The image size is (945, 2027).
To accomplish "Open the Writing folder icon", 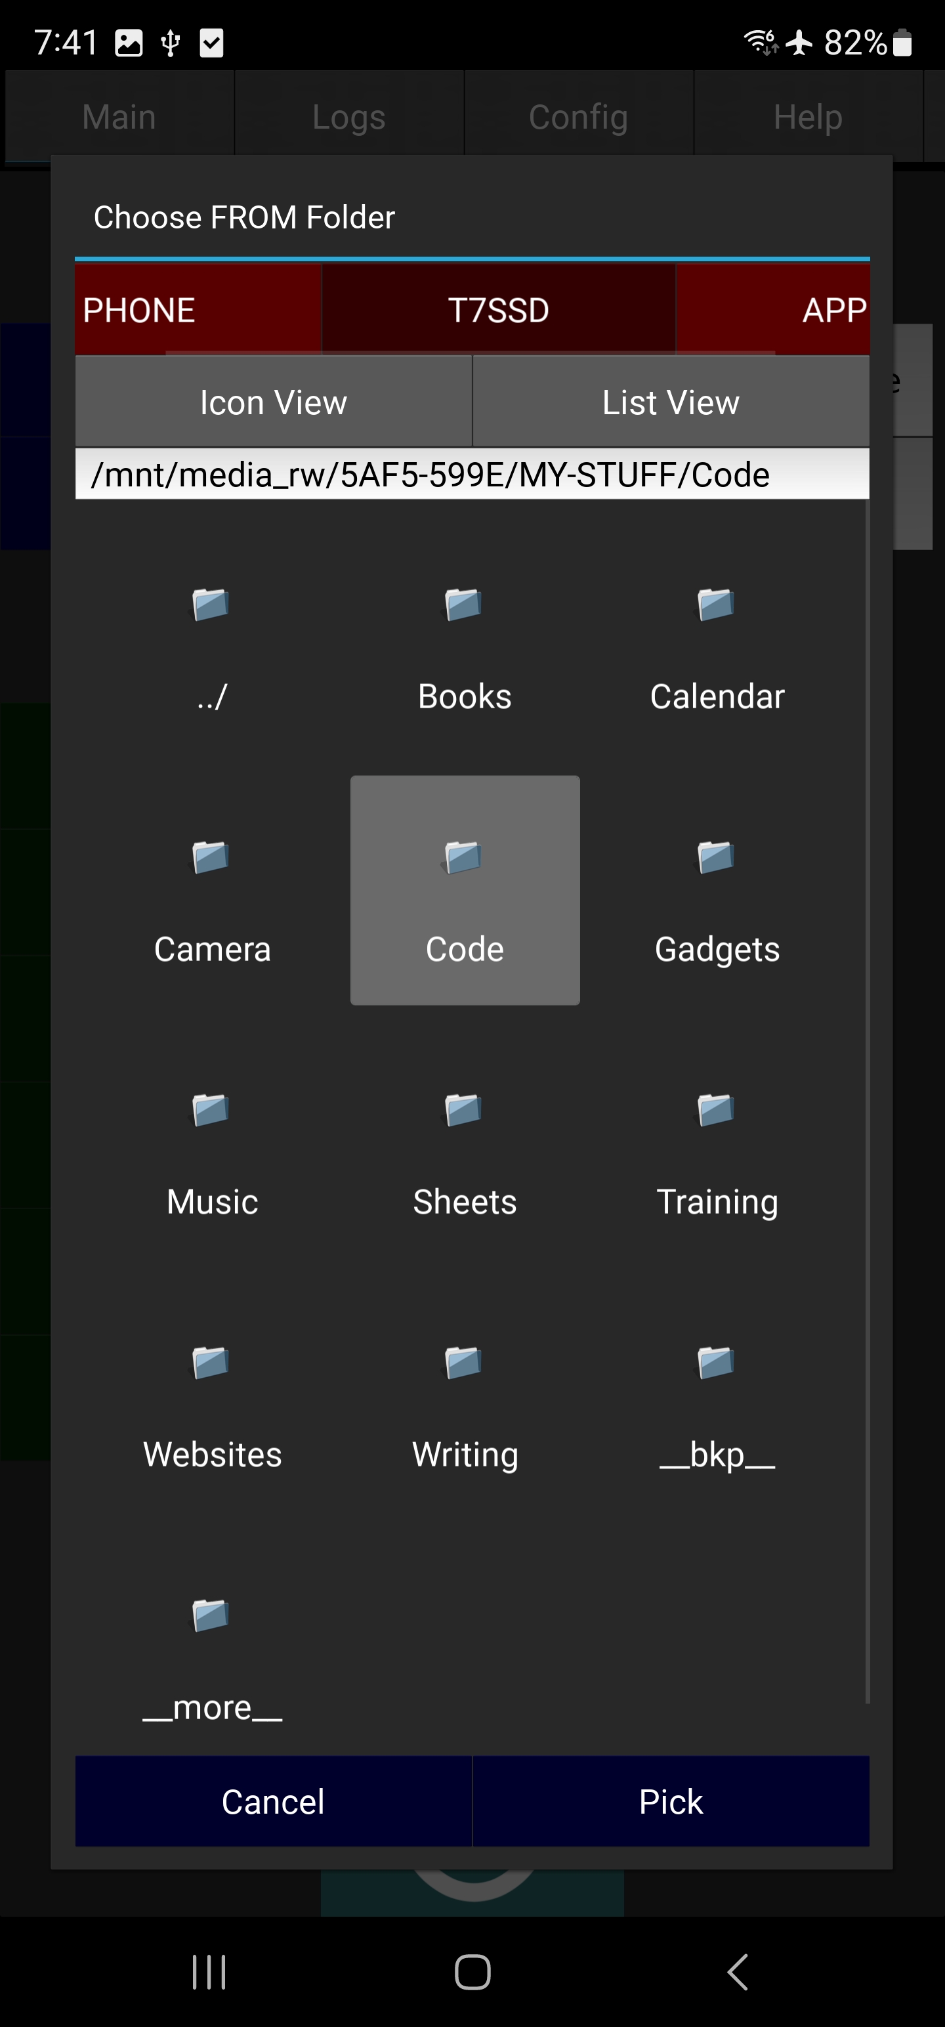I will pos(464,1363).
